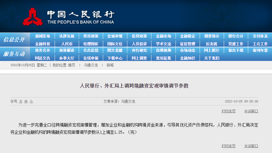This screenshot has height=153, width=272.
Task: Visit 网上展厅 link
Action: pyautogui.click(x=212, y=50)
